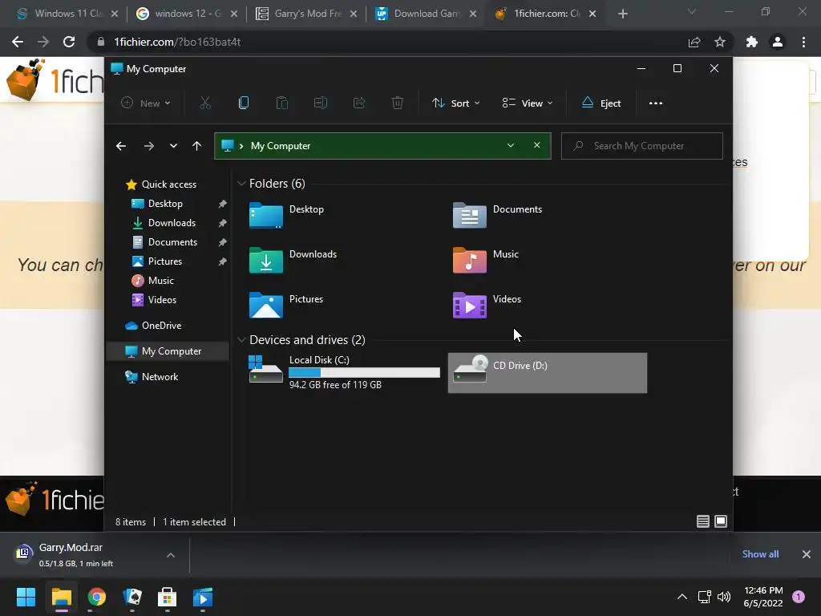Select Downloads in the Quick access list
The height and width of the screenshot is (616, 821).
pos(172,223)
